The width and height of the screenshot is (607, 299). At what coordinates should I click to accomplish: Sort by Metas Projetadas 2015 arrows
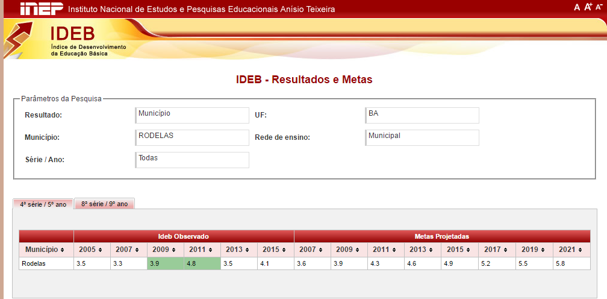(468, 250)
